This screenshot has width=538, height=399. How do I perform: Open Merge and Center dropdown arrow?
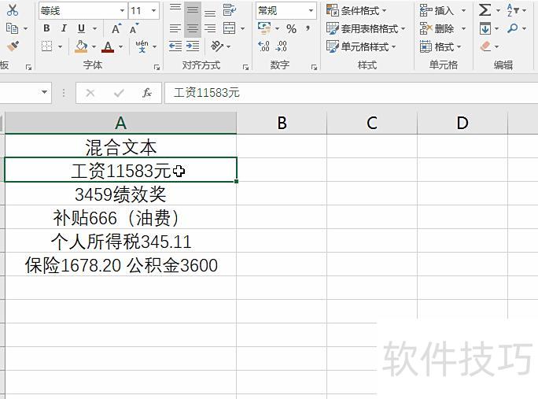[x=242, y=28]
